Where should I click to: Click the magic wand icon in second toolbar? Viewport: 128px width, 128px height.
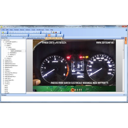point(3,35)
